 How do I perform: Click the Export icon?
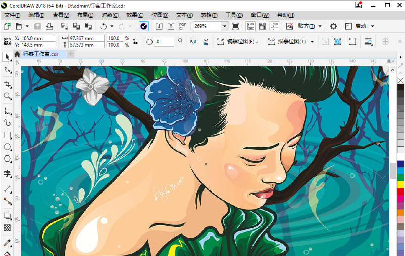point(171,26)
